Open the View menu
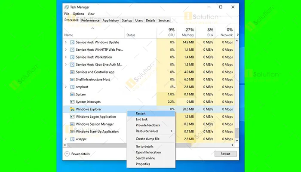Image resolution: width=301 pixels, height=172 pixels. click(91, 14)
